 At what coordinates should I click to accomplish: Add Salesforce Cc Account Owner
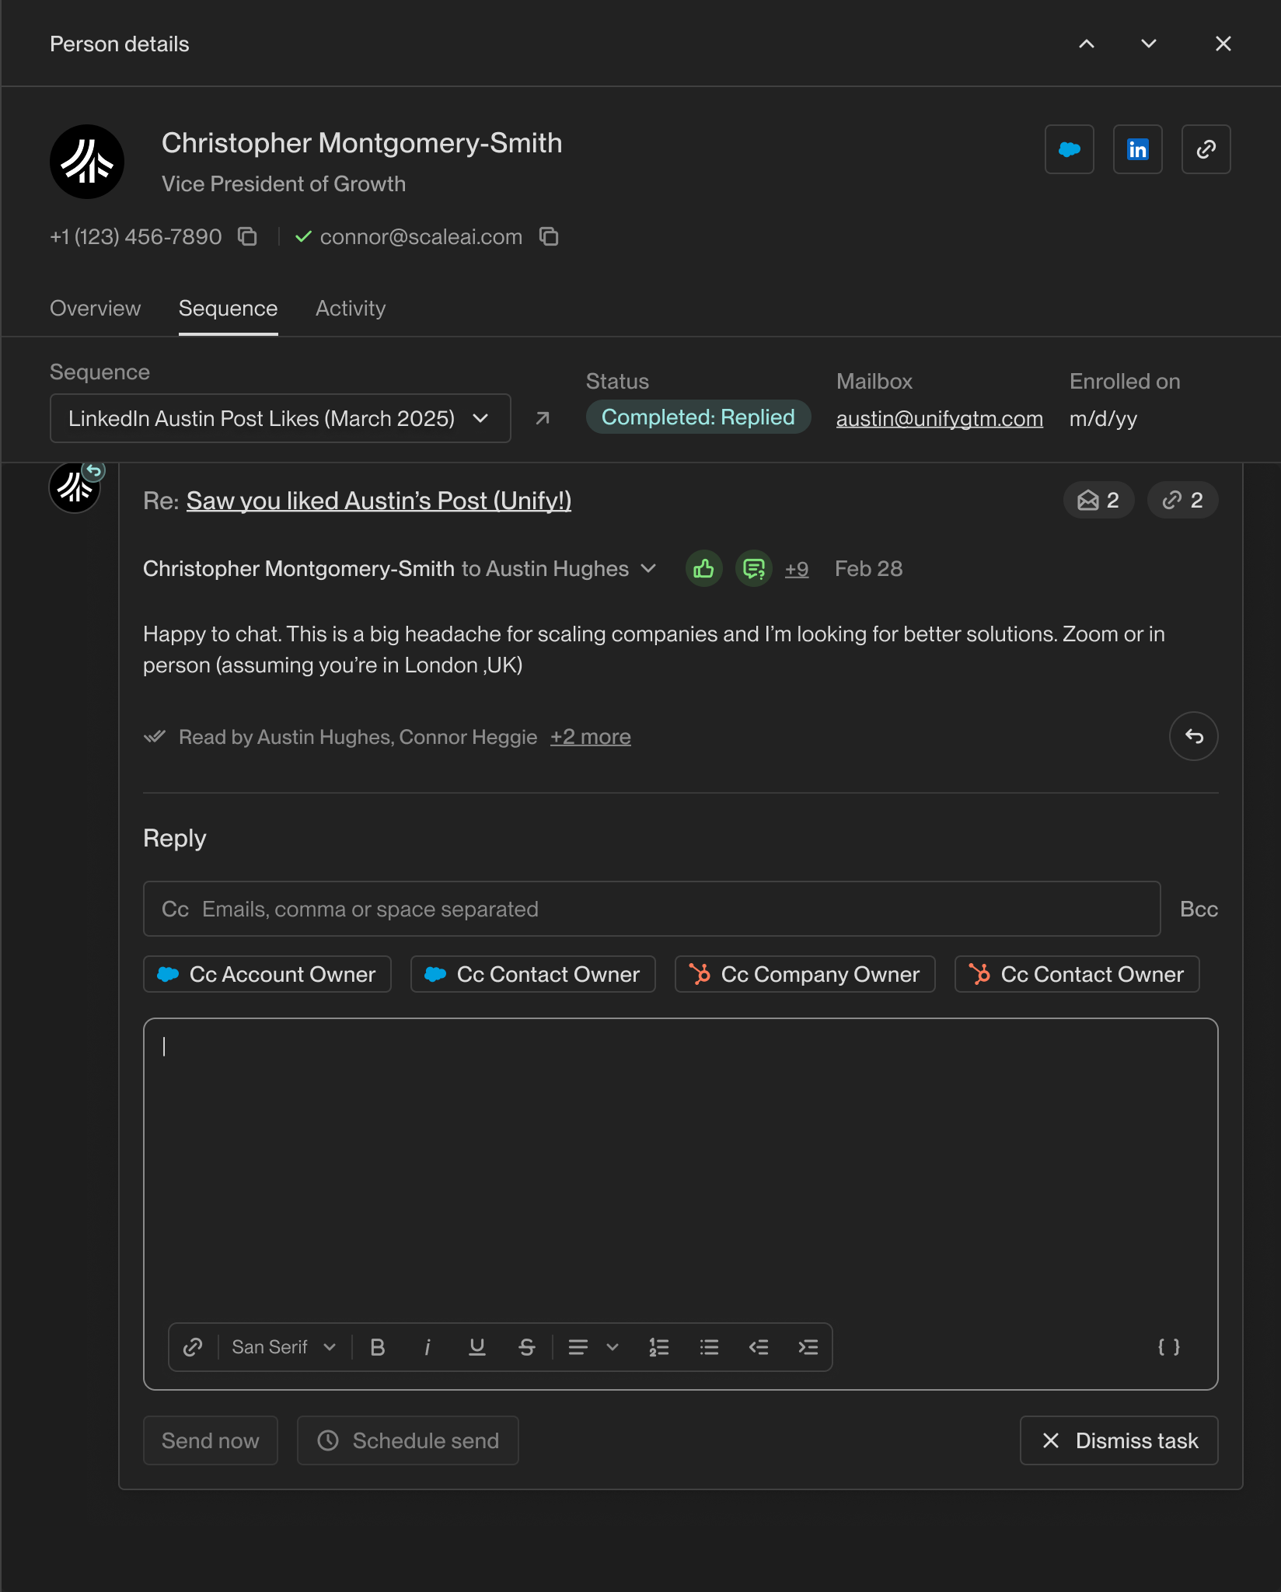tap(267, 974)
